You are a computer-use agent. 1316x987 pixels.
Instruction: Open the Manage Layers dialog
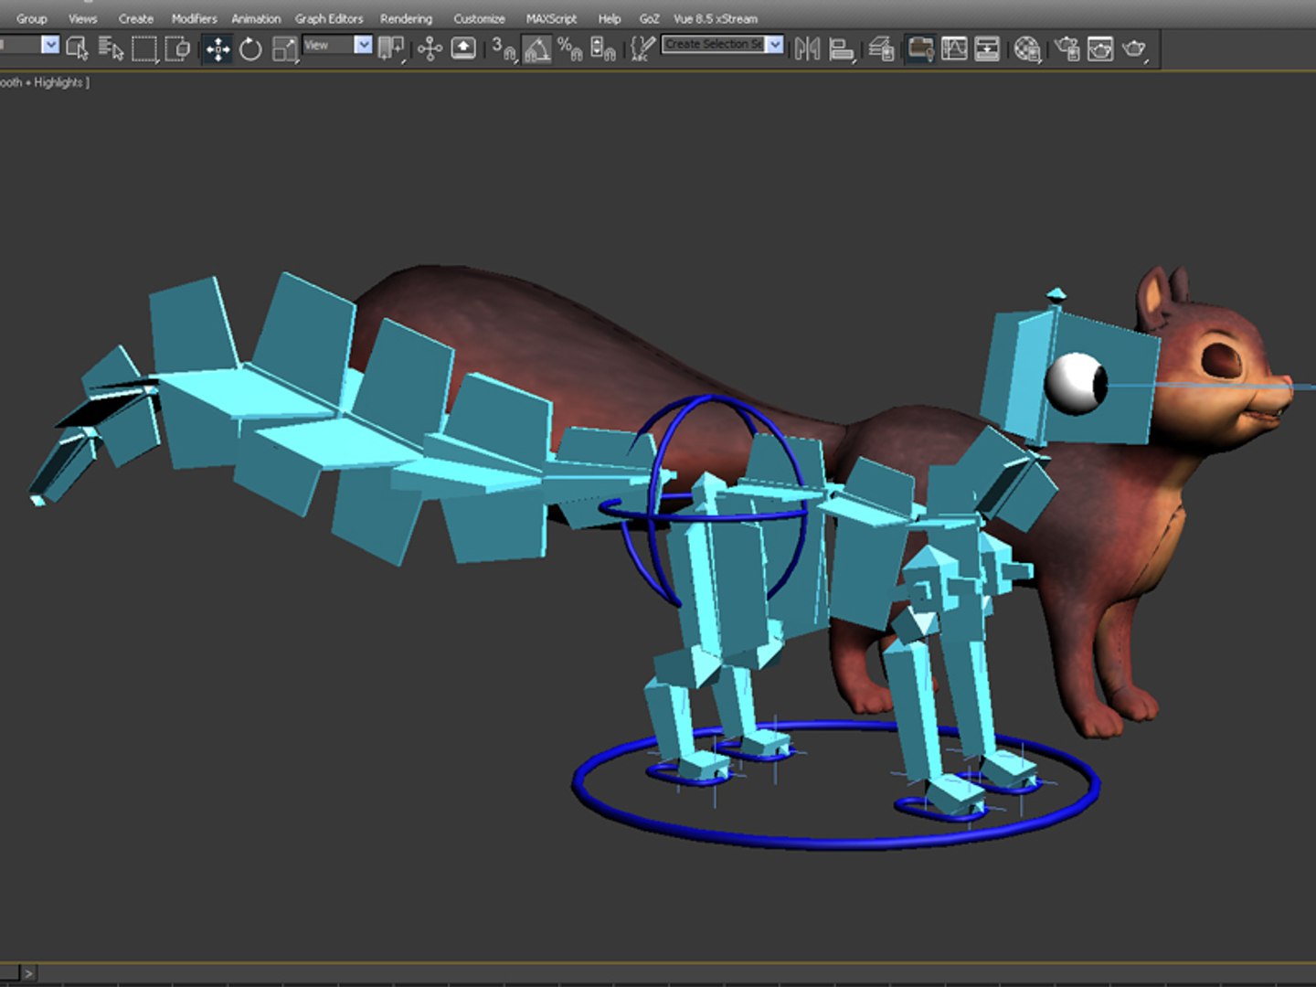coord(881,48)
